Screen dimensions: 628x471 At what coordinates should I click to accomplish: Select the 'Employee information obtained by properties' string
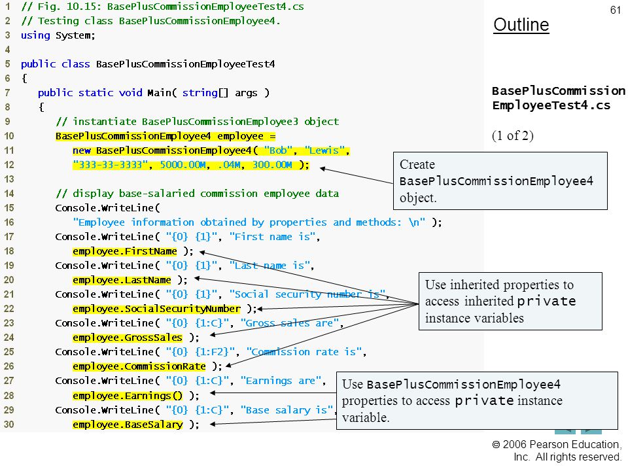click(249, 222)
